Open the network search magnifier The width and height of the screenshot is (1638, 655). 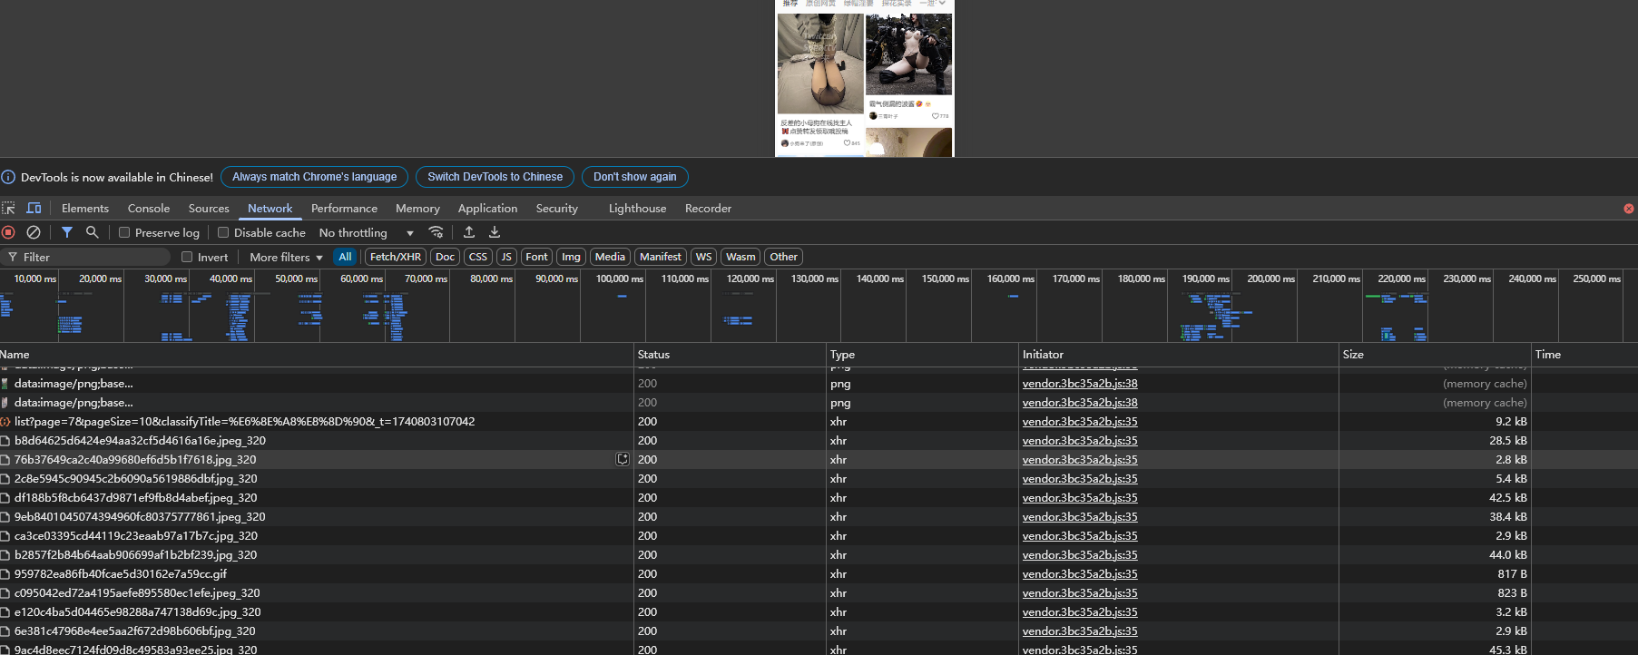(92, 232)
